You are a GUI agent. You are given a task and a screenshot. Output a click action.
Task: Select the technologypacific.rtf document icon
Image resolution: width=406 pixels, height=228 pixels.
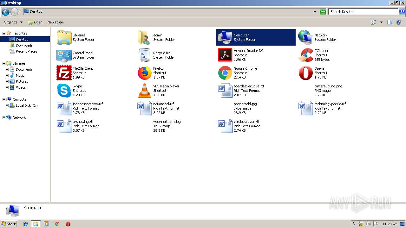click(306, 108)
